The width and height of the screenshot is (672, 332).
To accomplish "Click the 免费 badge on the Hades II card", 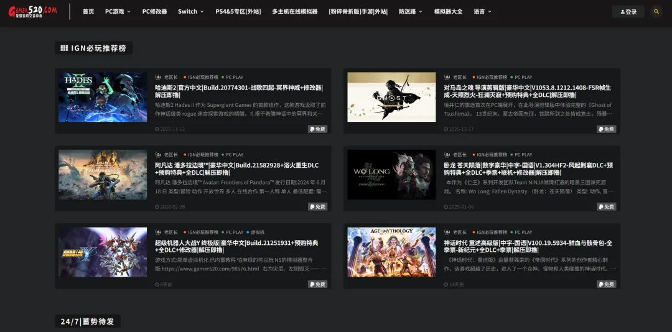I will coord(317,129).
